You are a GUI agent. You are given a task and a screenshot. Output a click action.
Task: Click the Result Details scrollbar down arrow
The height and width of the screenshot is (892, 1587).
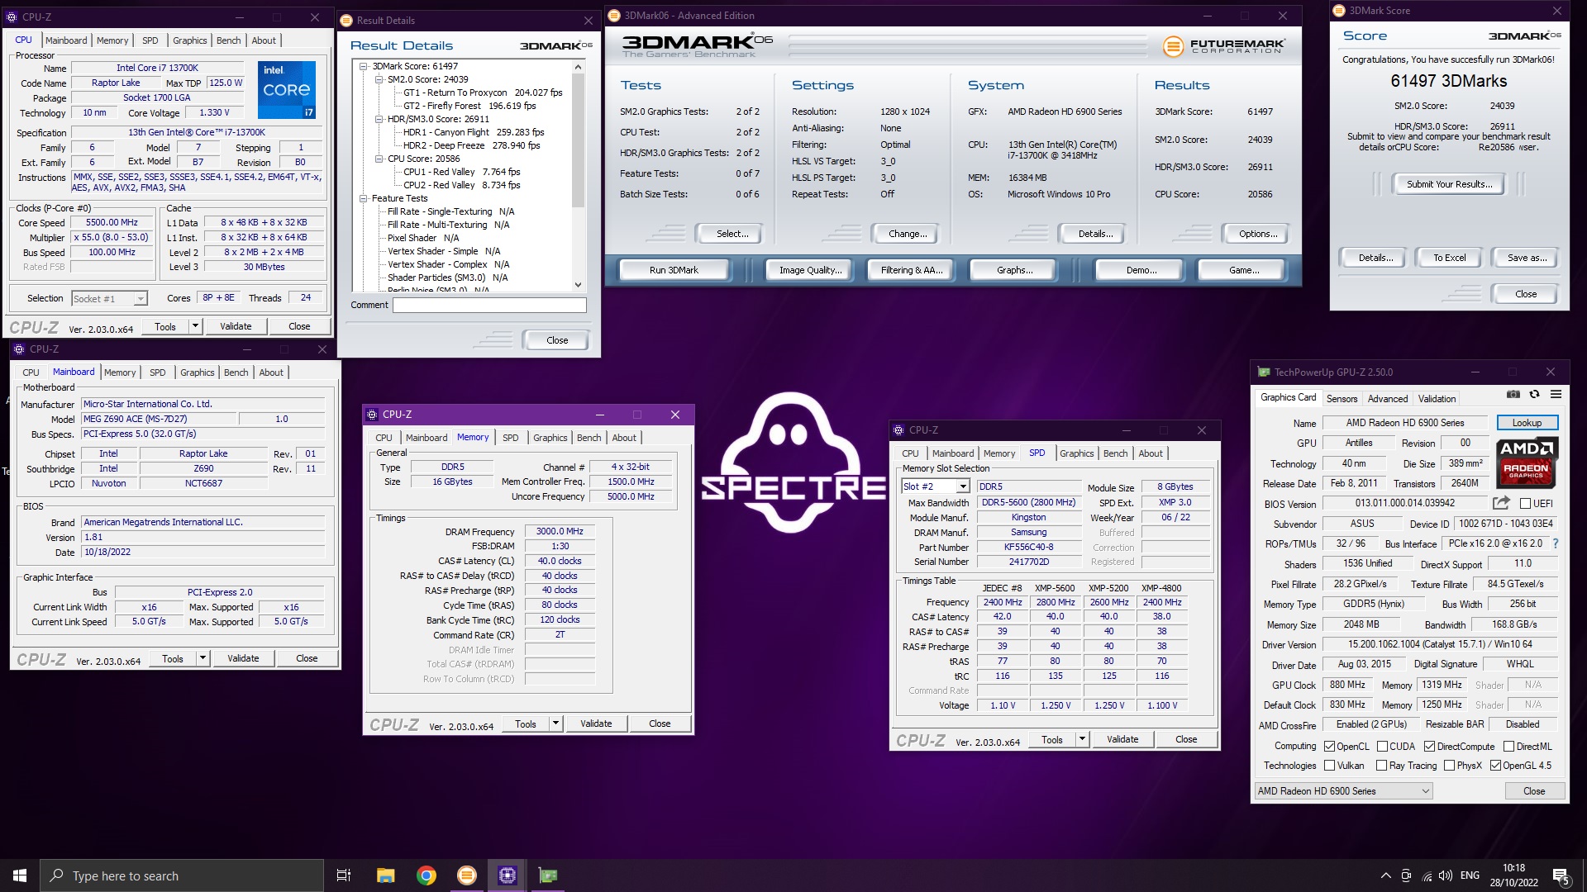click(578, 285)
